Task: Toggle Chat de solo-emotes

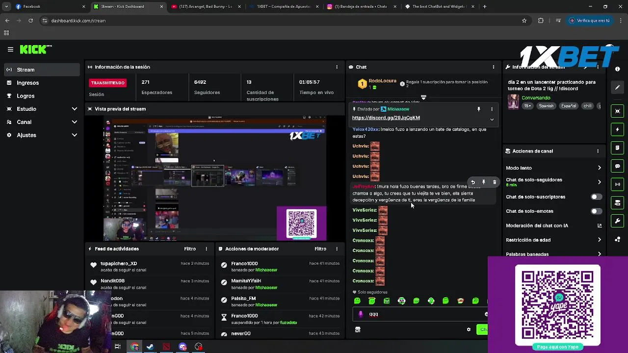Action: click(596, 211)
